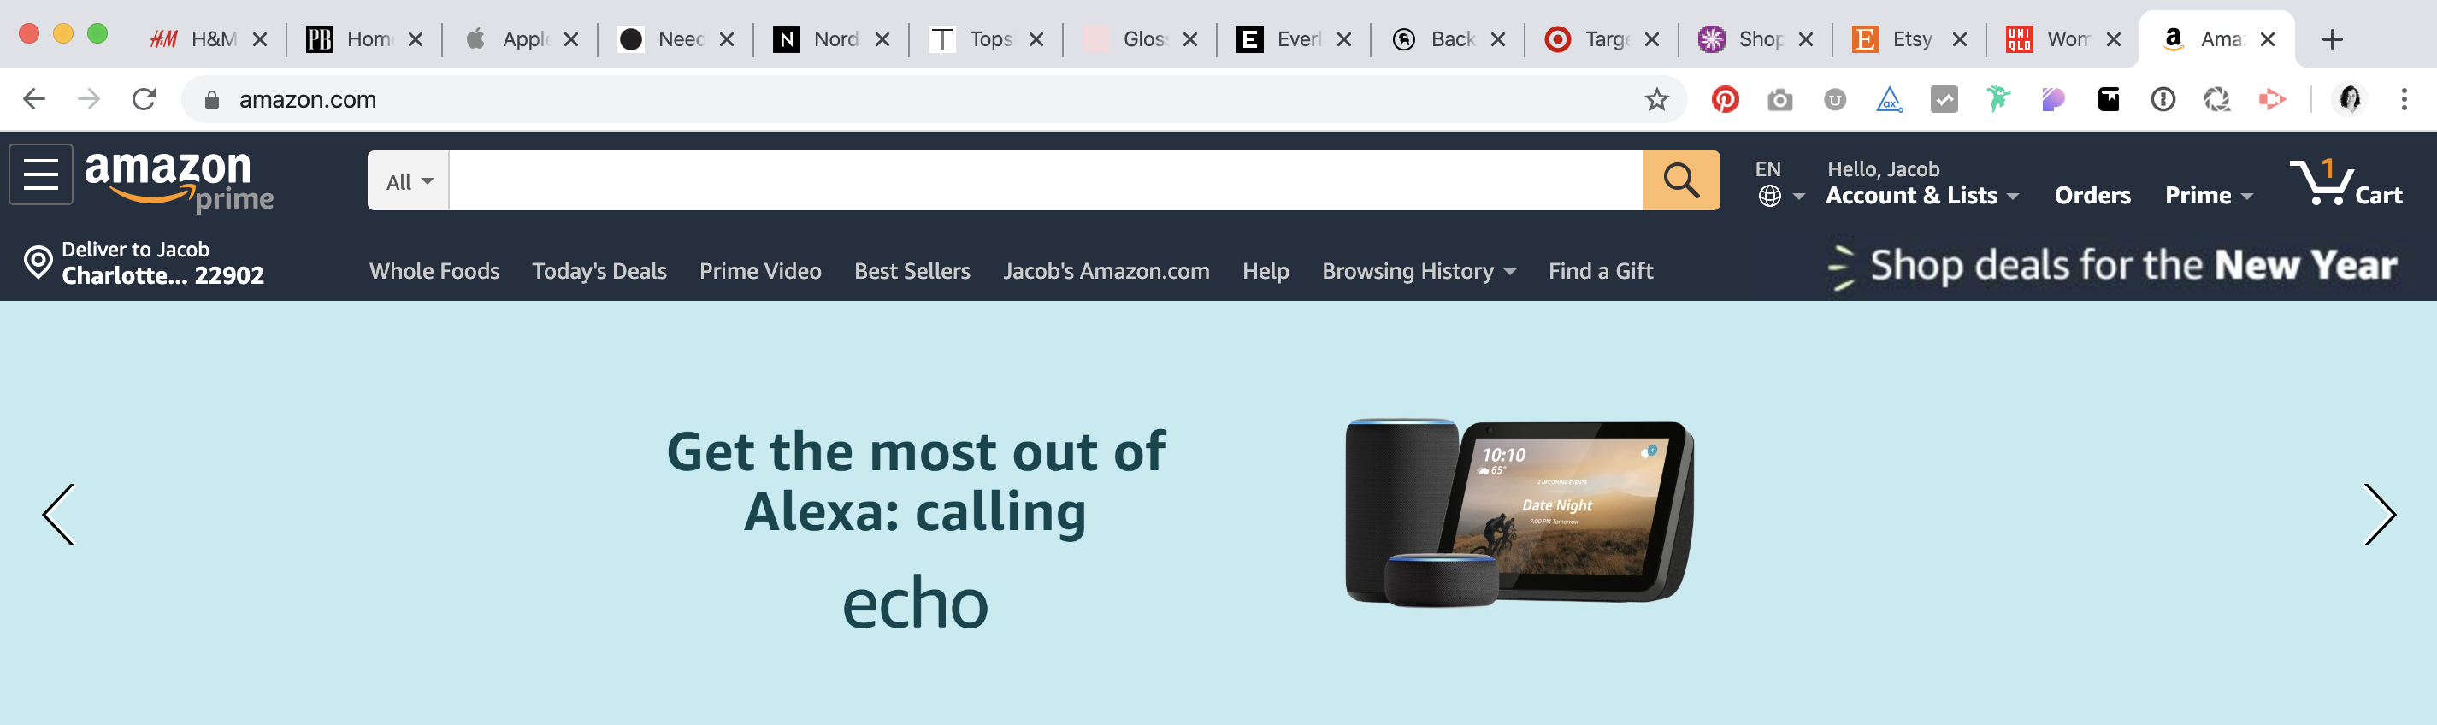Click the gray U extension icon
The height and width of the screenshot is (725, 2437).
point(1834,99)
